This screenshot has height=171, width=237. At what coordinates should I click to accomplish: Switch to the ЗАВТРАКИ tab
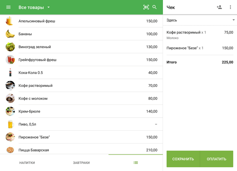(81, 163)
